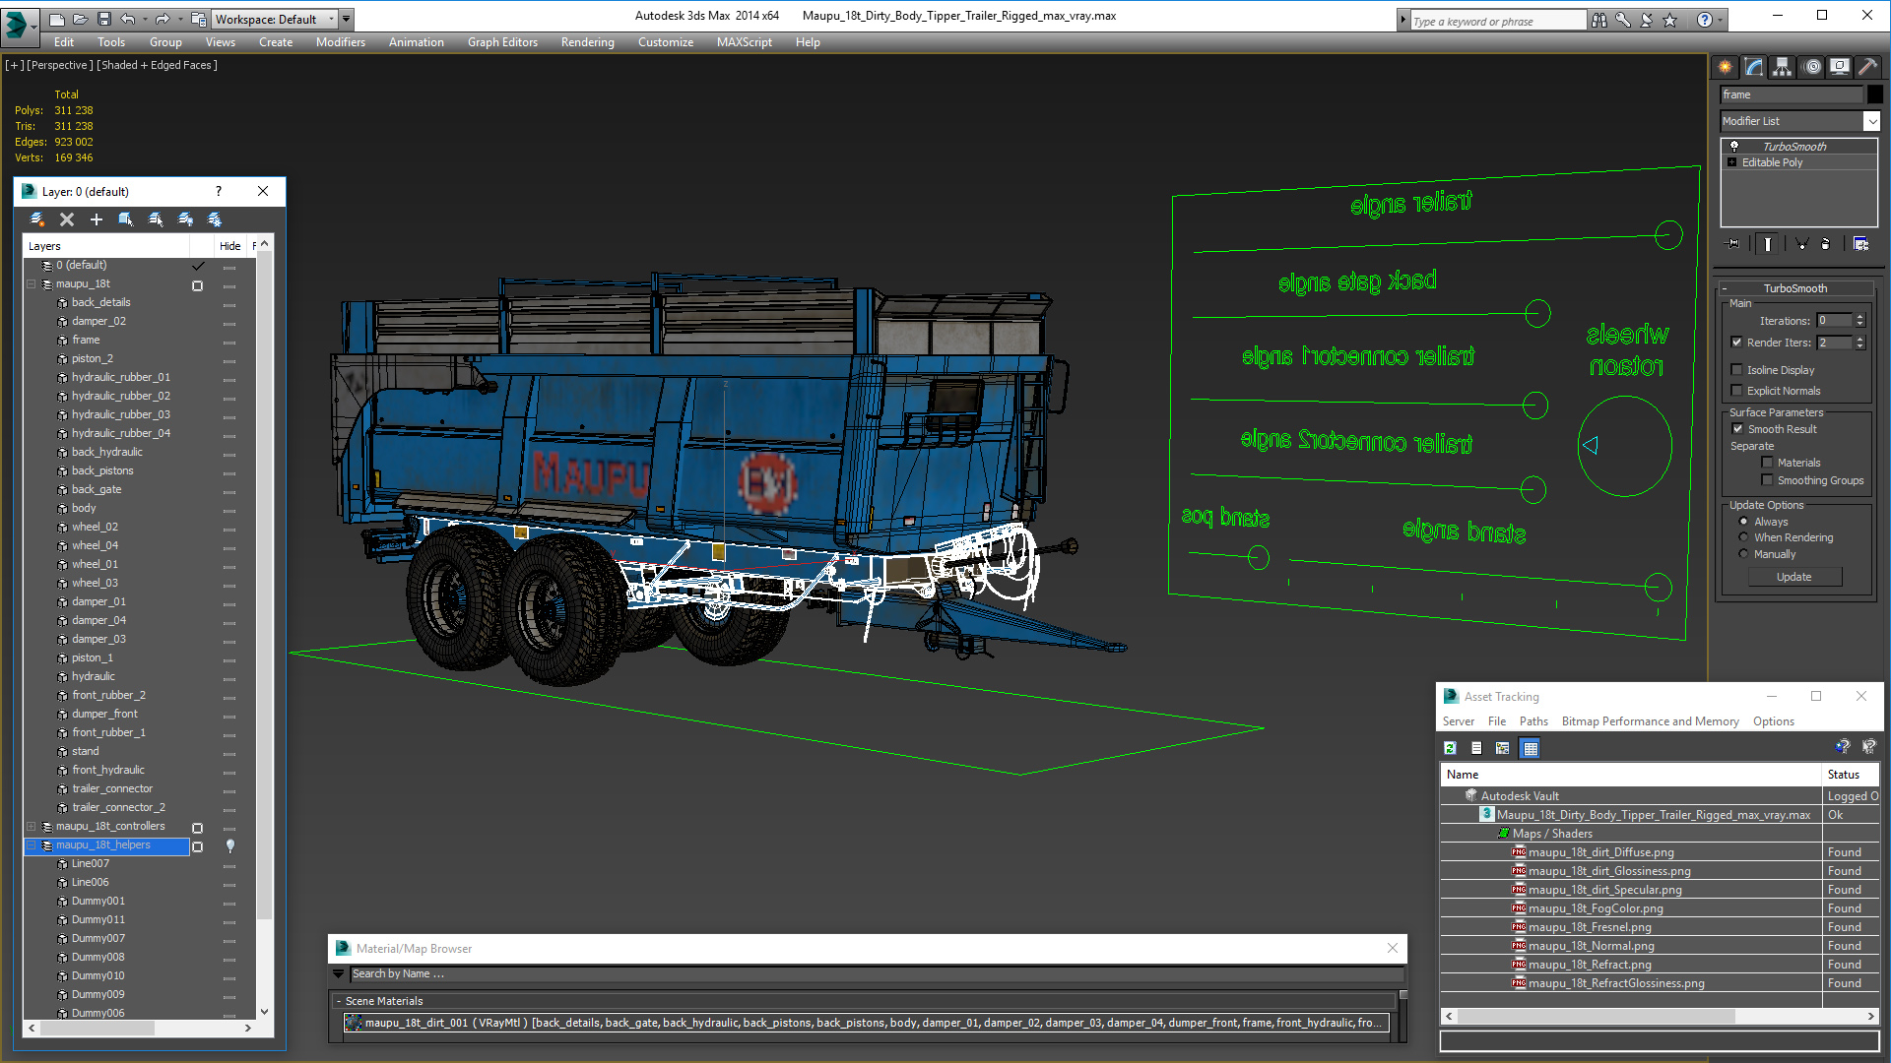This screenshot has width=1891, height=1063.
Task: Open the Modifier List dropdown
Action: tap(1871, 121)
